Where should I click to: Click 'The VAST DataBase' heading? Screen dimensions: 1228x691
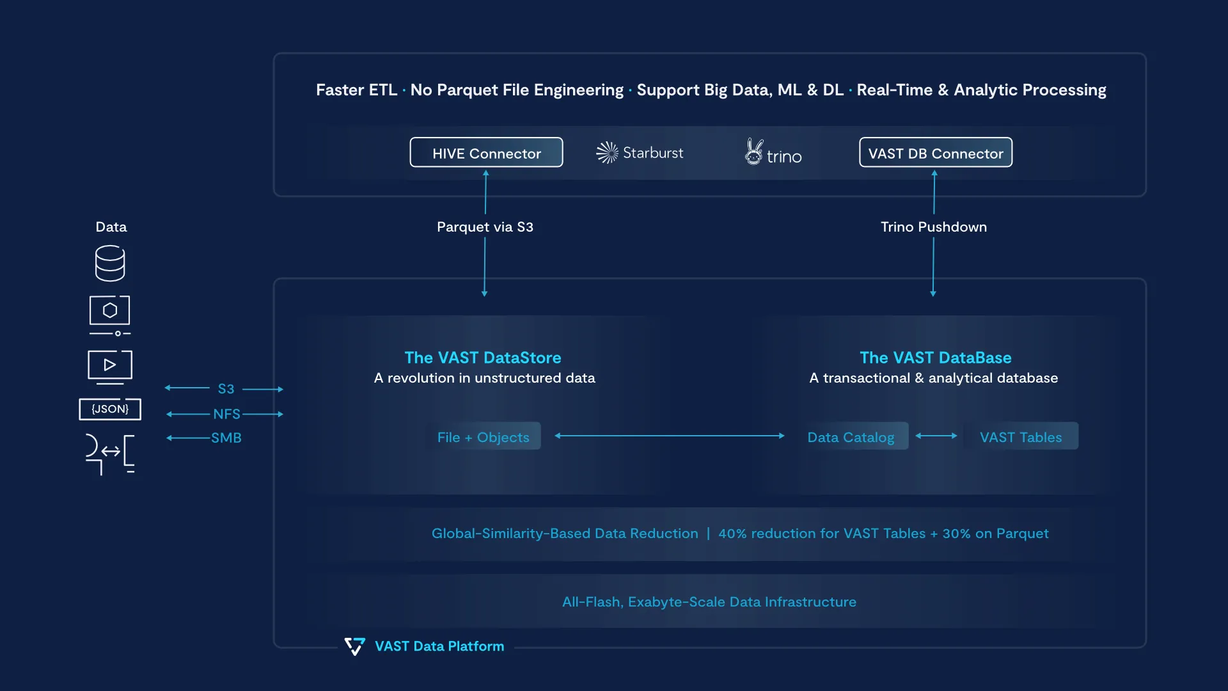pyautogui.click(x=935, y=358)
